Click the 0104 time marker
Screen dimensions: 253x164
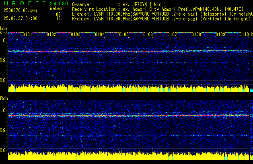[100, 34]
